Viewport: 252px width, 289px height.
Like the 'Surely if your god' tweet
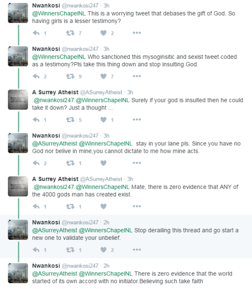[x=103, y=120]
